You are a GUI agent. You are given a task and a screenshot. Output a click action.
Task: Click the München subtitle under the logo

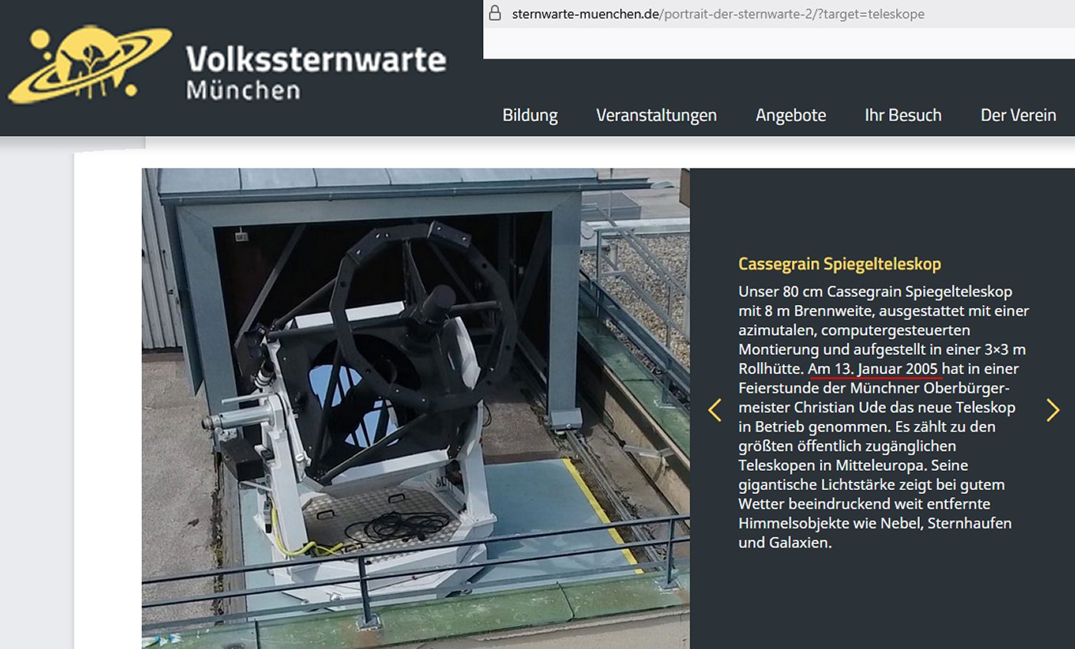[243, 90]
